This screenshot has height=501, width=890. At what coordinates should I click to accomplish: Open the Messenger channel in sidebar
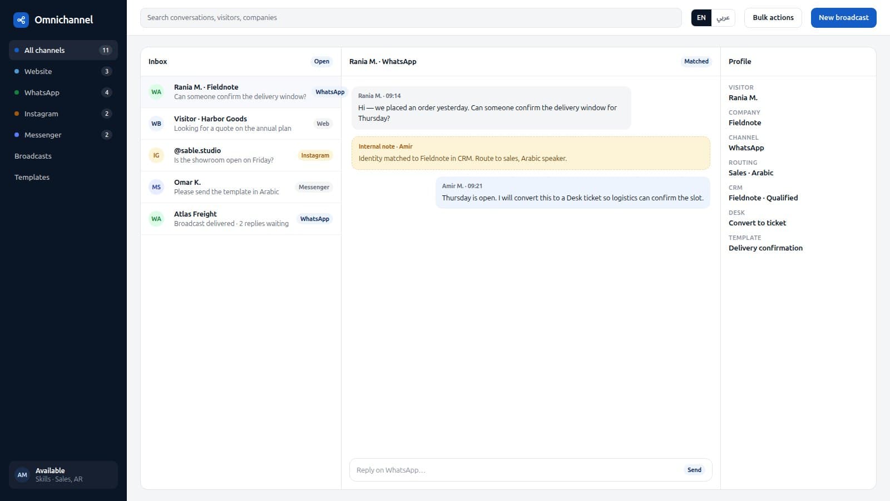(63, 135)
